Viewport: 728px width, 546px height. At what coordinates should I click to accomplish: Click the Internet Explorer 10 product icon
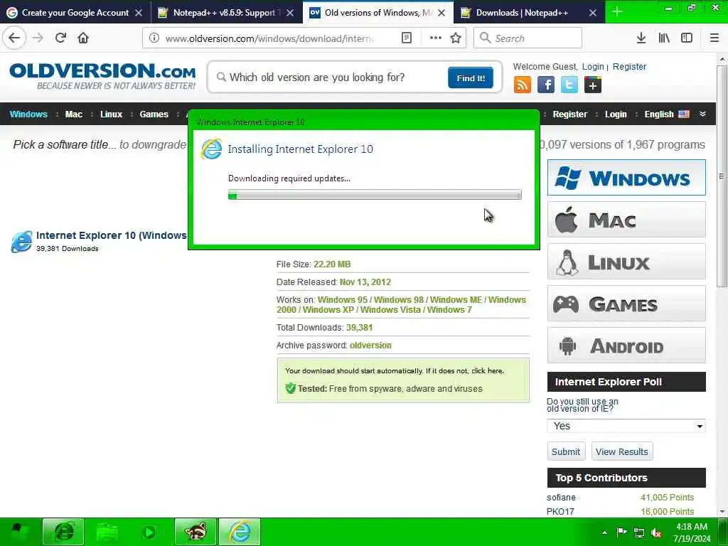[x=22, y=242]
